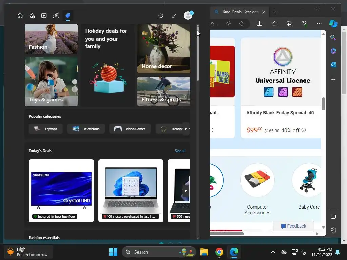The height and width of the screenshot is (260, 347).
Task: Select the Headphones category chip
Action: (x=169, y=129)
